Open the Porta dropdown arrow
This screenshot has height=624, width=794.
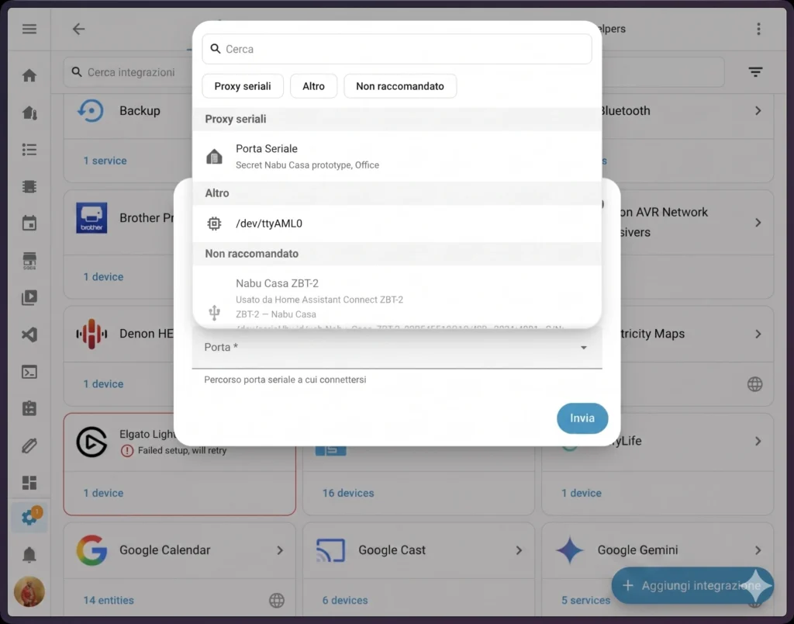[x=583, y=348]
